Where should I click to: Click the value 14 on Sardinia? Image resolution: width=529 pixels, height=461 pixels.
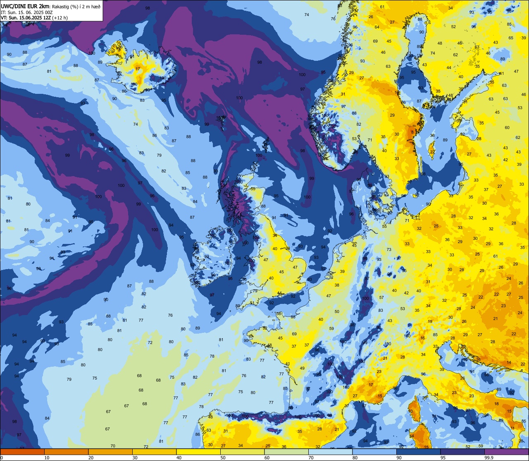coord(412,436)
